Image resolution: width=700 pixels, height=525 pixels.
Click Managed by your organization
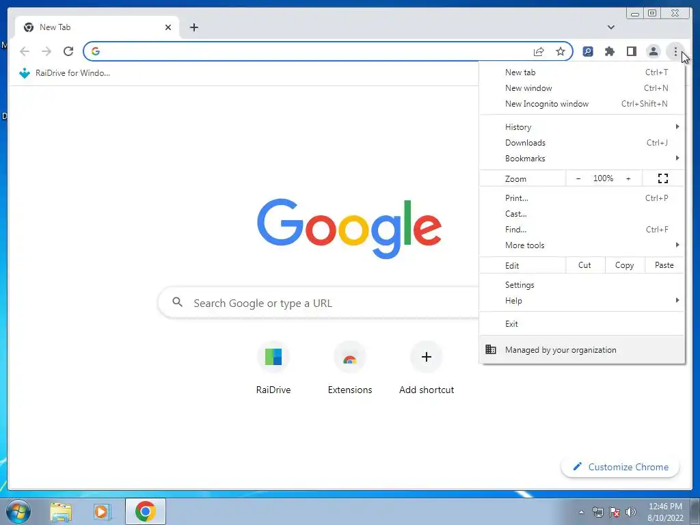click(582, 350)
